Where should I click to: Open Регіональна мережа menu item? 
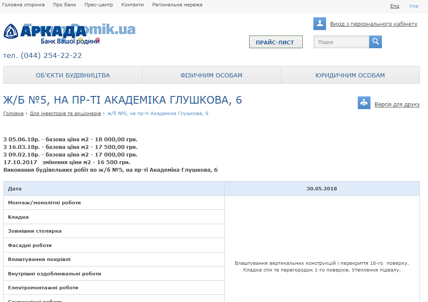[178, 5]
